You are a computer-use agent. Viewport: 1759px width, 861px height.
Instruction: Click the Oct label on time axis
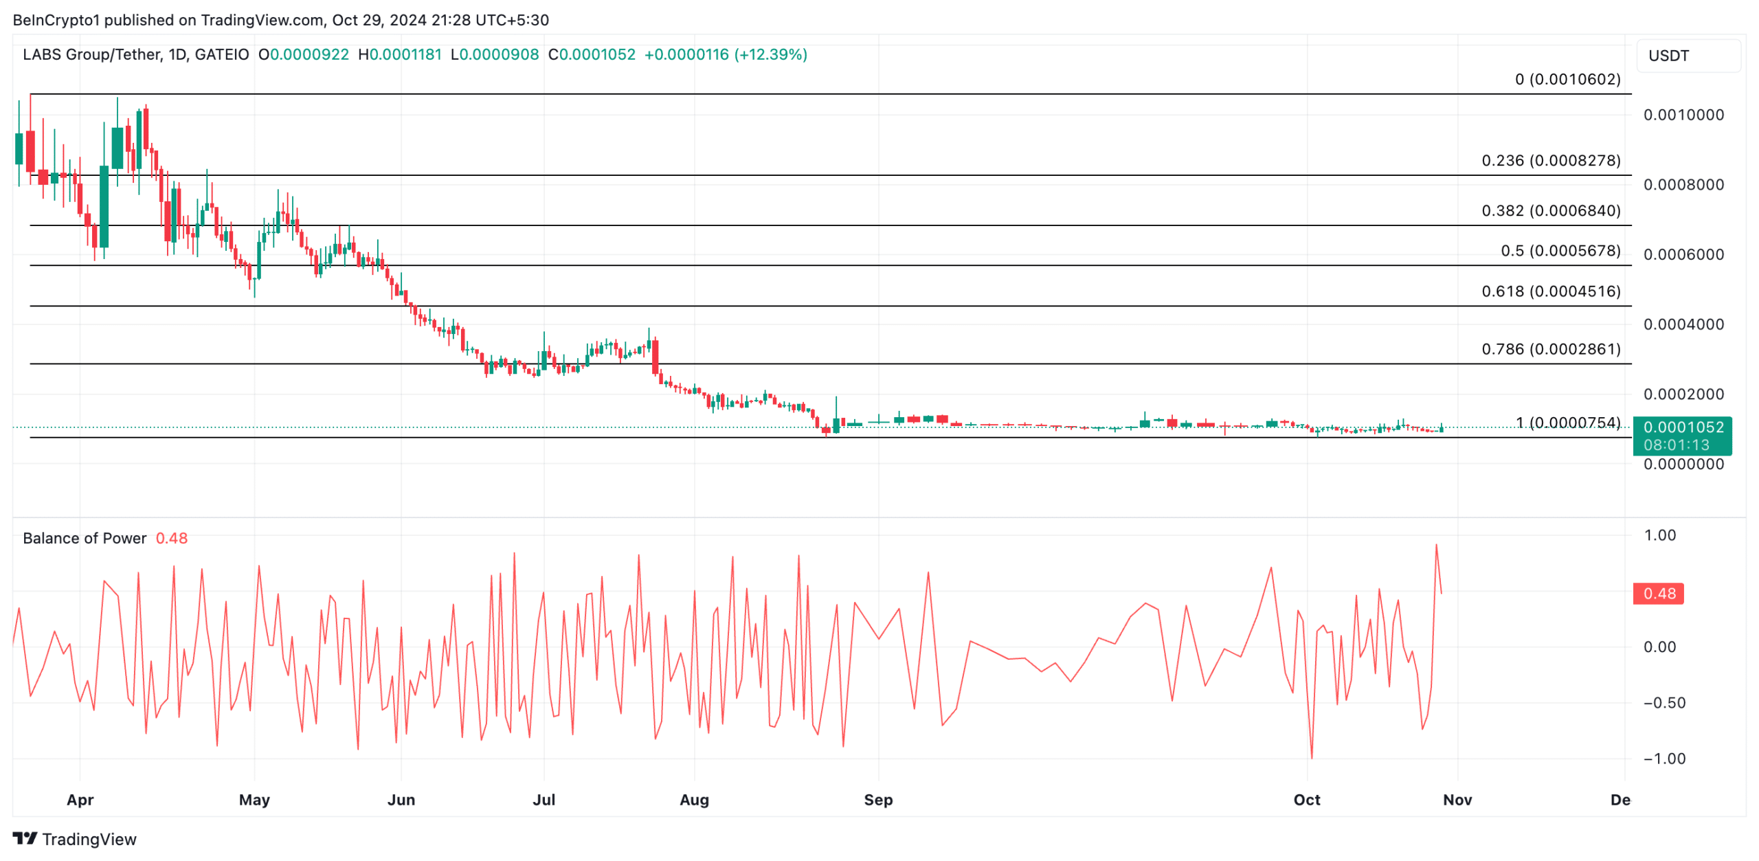click(x=1306, y=799)
